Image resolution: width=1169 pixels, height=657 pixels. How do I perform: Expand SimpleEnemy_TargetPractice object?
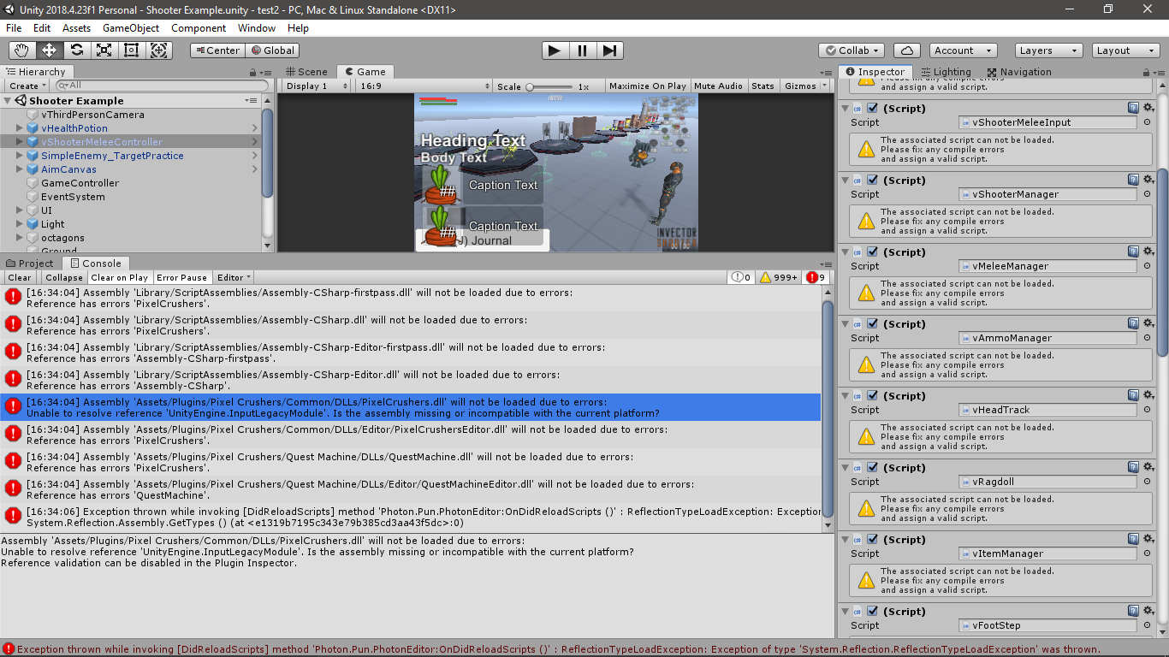[x=20, y=156]
